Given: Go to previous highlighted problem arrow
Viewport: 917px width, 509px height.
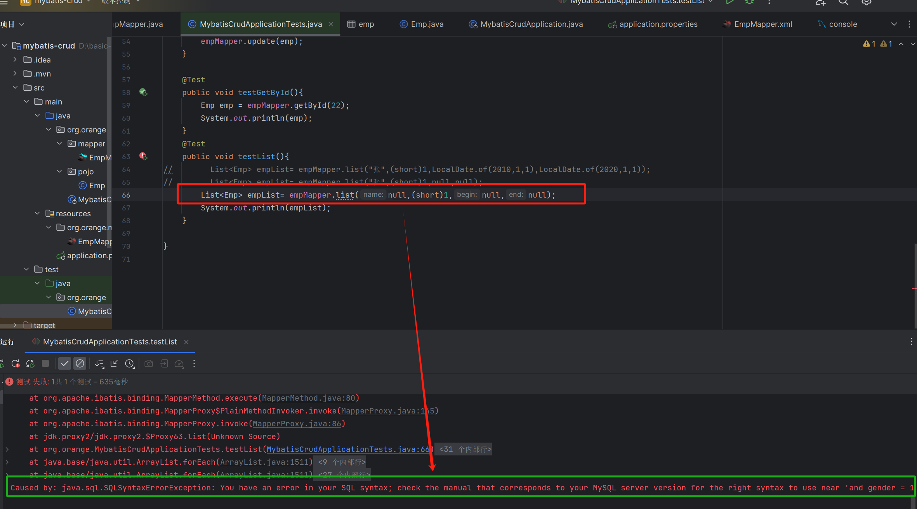Looking at the screenshot, I should [901, 44].
